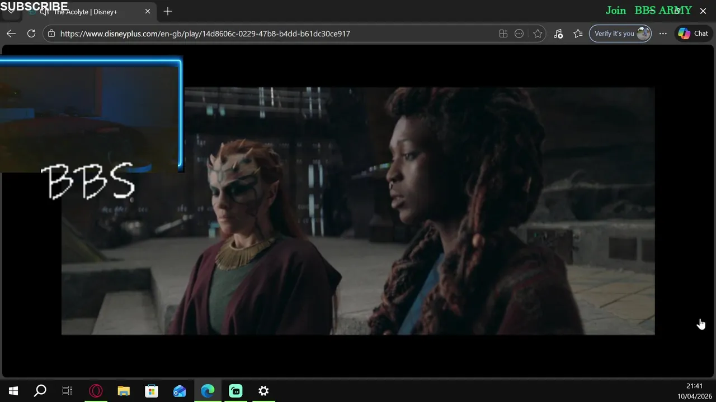This screenshot has width=716, height=402.
Task: Open the taskbar clock and date
Action: tap(694, 391)
